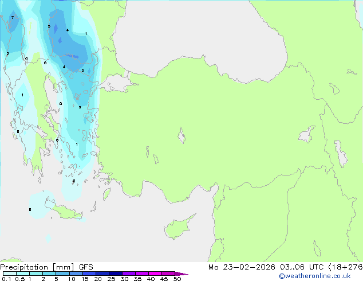The height and width of the screenshot is (281, 363).
Task: Pick the legend swatch between 10 and 15
Action: tap(76, 274)
